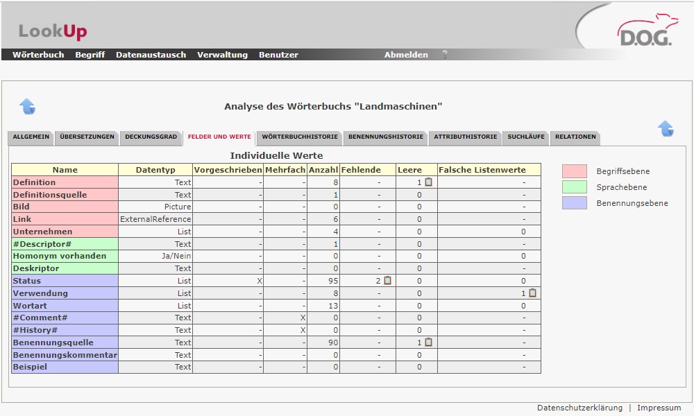
Task: Open the Wörterbuch menu
Action: tap(38, 55)
